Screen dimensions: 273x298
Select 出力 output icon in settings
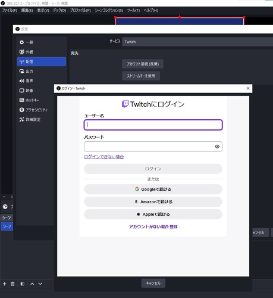pyautogui.click(x=21, y=71)
